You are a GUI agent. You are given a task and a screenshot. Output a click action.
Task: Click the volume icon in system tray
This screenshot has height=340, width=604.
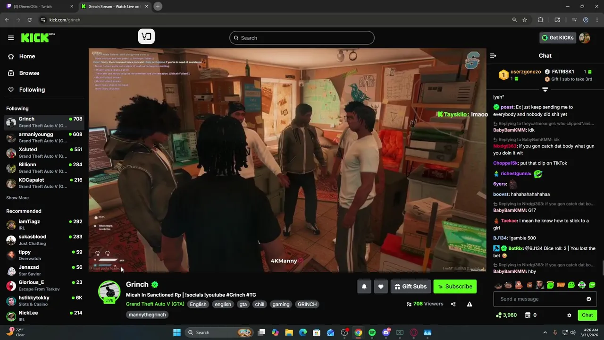point(573,332)
